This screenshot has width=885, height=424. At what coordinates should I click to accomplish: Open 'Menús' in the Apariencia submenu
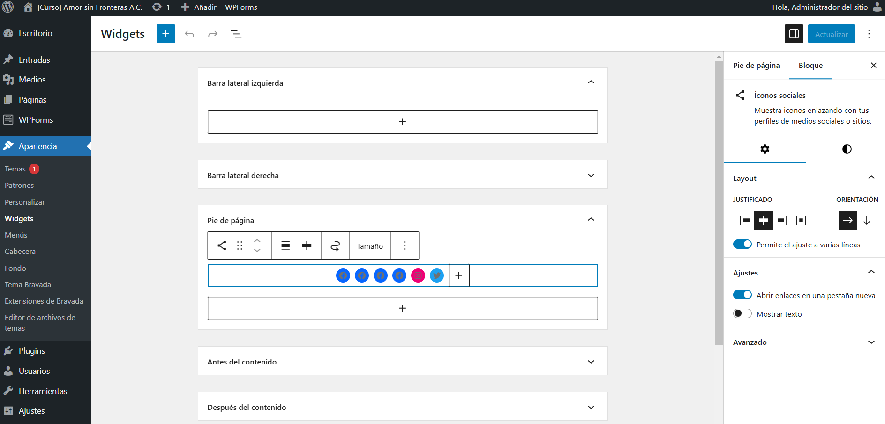pos(16,235)
